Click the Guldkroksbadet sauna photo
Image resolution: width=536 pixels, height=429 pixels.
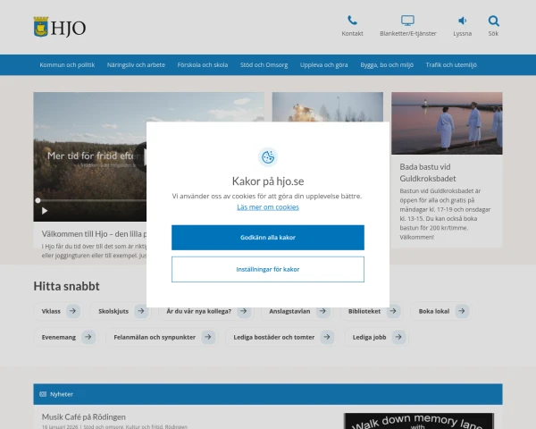pos(447,122)
